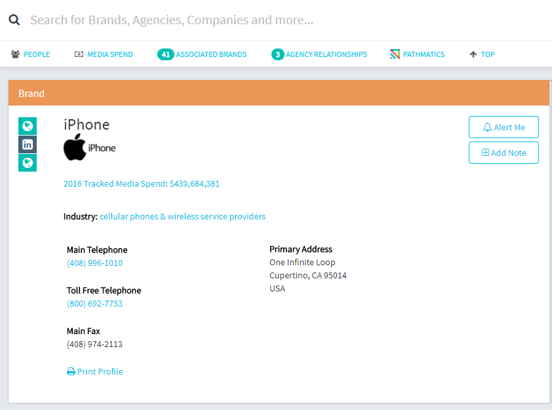The height and width of the screenshot is (410, 552).
Task: Select Cupertino, CA 95014 text
Action: (308, 275)
